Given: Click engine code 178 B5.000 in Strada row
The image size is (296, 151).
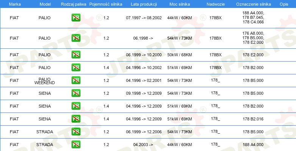Looking at the screenshot, I should (253, 132).
